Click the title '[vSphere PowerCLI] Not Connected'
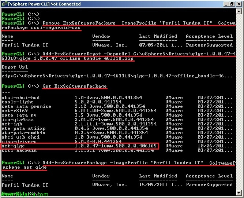244x198 pixels. tap(45, 4)
